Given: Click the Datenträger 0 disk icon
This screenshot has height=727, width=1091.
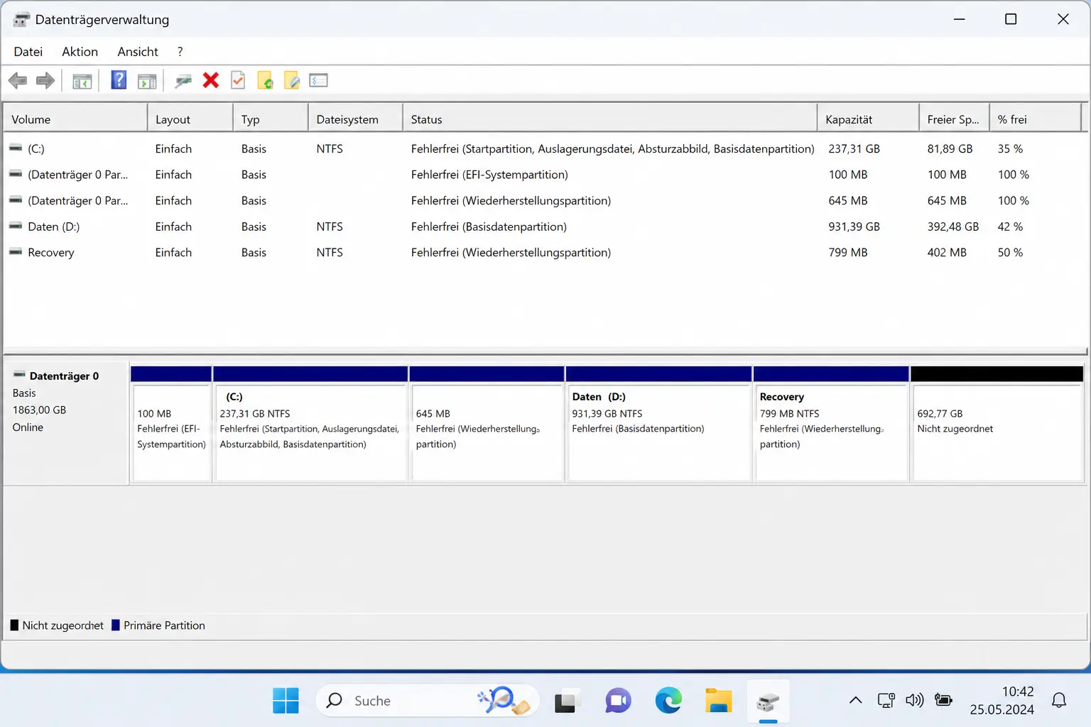Looking at the screenshot, I should pyautogui.click(x=19, y=375).
